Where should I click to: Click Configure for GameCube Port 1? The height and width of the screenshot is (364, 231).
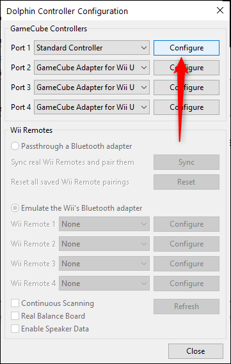click(x=186, y=48)
